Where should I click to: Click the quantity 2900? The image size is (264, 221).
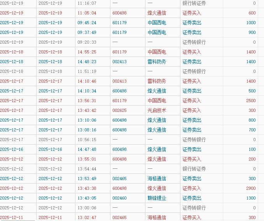(251, 188)
